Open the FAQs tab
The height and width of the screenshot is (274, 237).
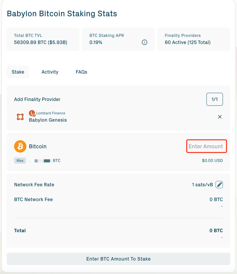81,72
